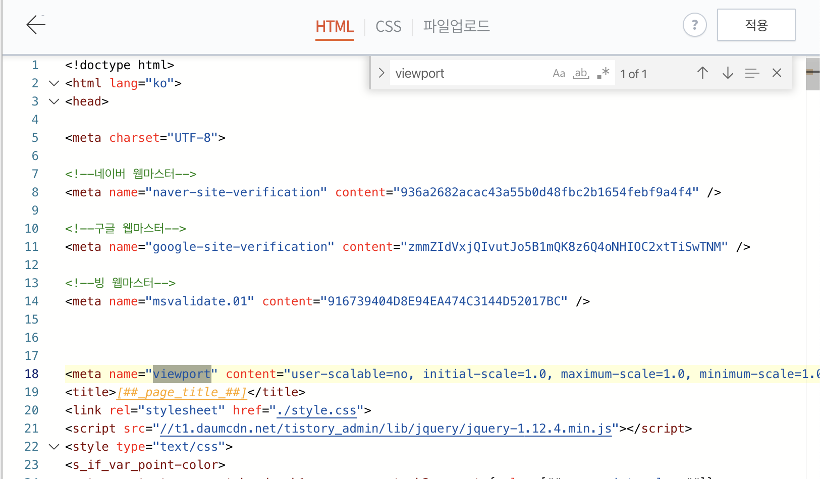820x479 pixels.
Task: Collapse the html element fold on line 2
Action: (53, 83)
